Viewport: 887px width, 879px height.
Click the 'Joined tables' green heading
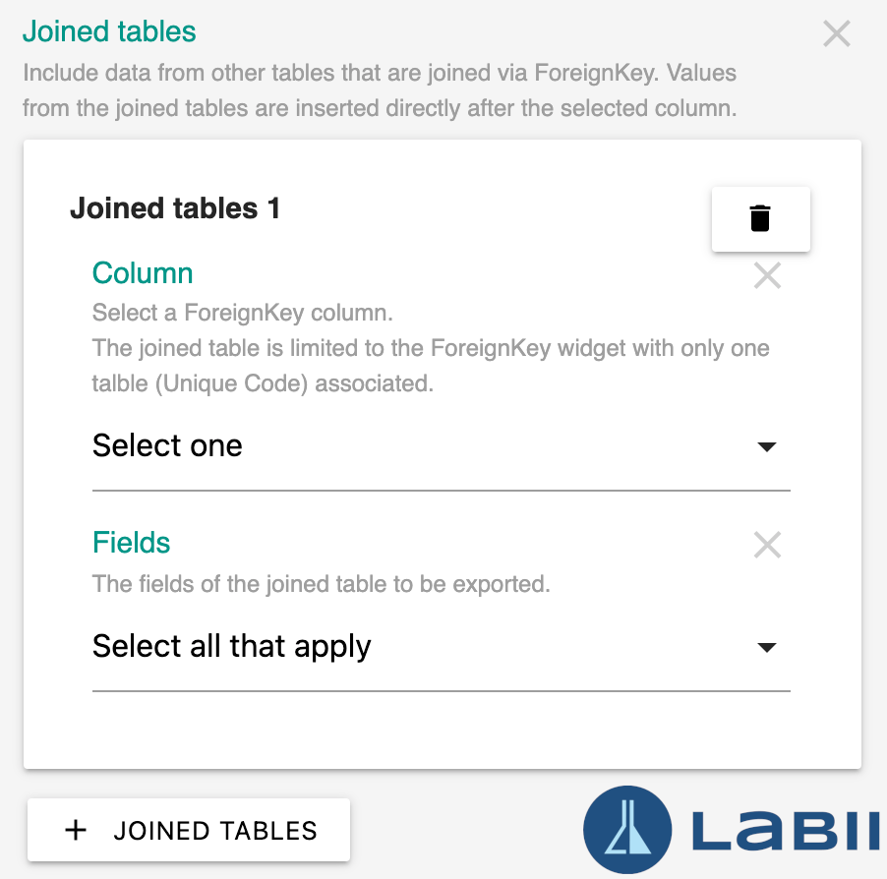pos(109,31)
